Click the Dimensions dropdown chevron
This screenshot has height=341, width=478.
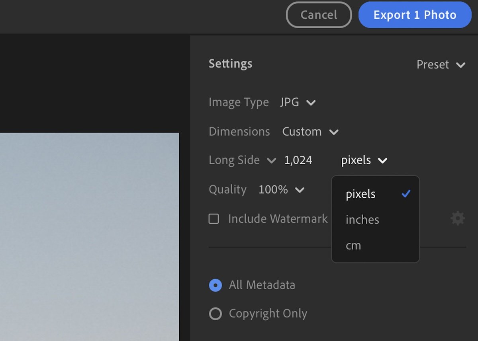coord(334,132)
